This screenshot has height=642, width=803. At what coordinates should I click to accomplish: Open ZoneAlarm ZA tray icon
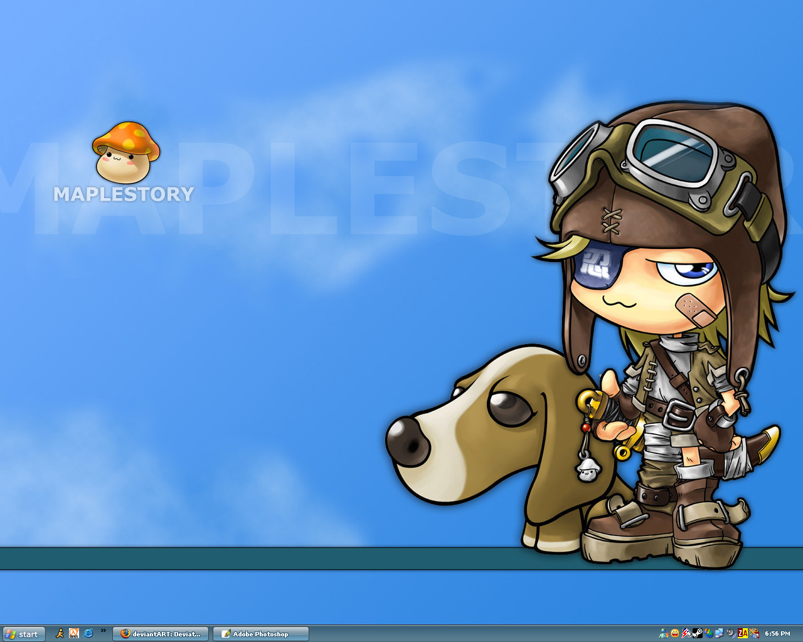[x=743, y=633]
